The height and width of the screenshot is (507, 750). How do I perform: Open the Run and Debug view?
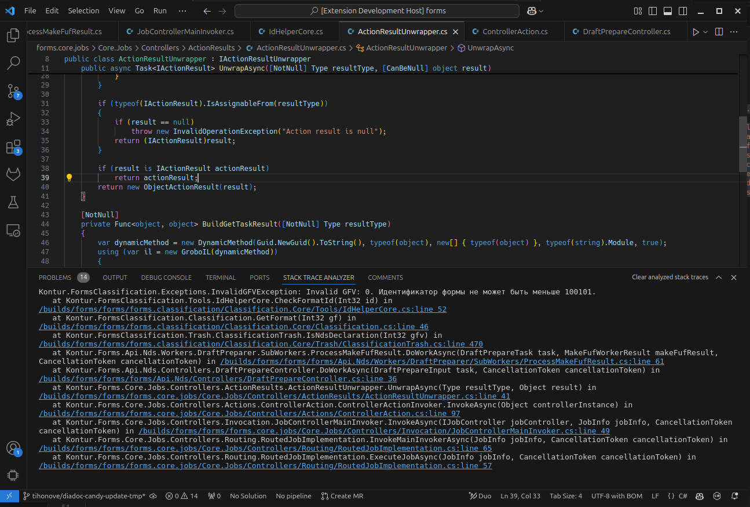(x=13, y=119)
